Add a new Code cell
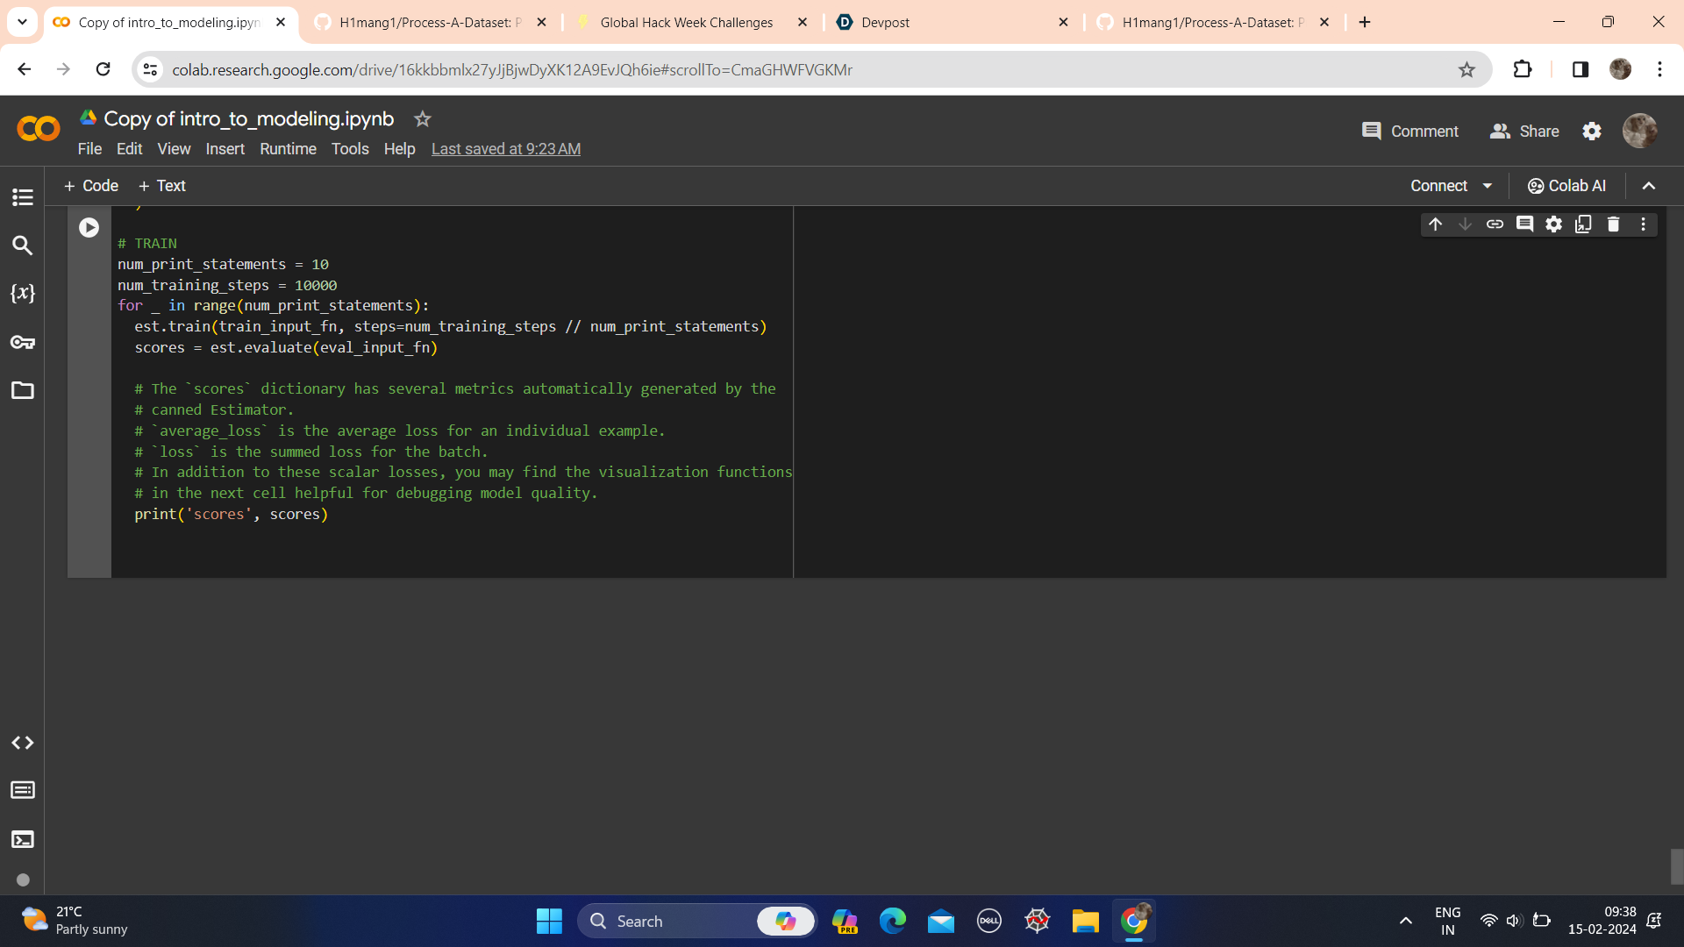Image resolution: width=1684 pixels, height=947 pixels. (x=90, y=186)
